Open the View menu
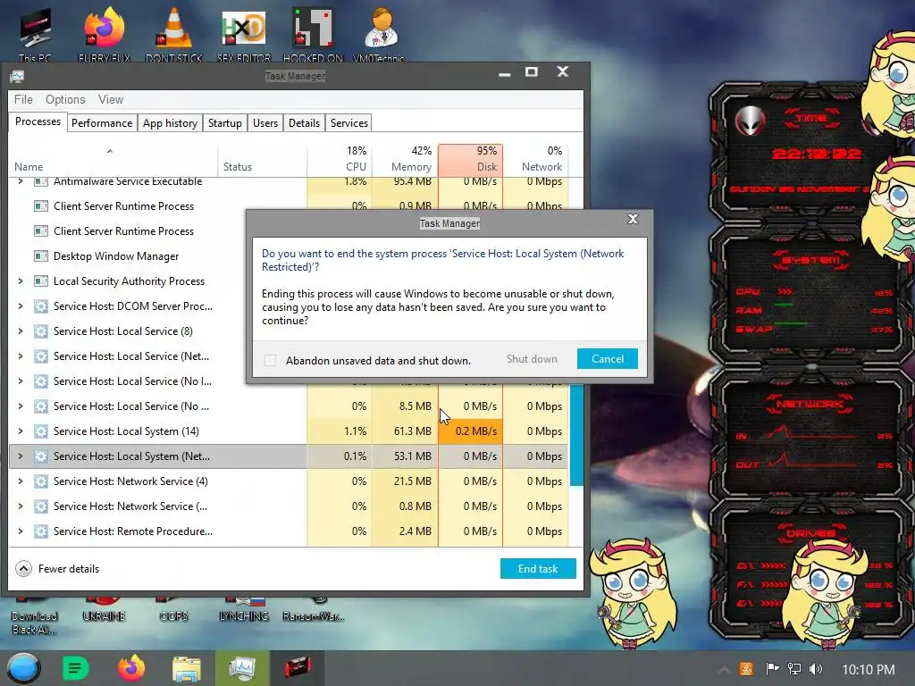The height and width of the screenshot is (686, 915). click(x=111, y=100)
